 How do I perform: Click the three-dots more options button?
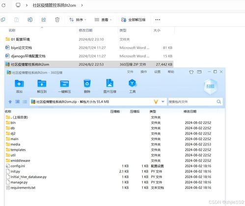tap(158, 20)
